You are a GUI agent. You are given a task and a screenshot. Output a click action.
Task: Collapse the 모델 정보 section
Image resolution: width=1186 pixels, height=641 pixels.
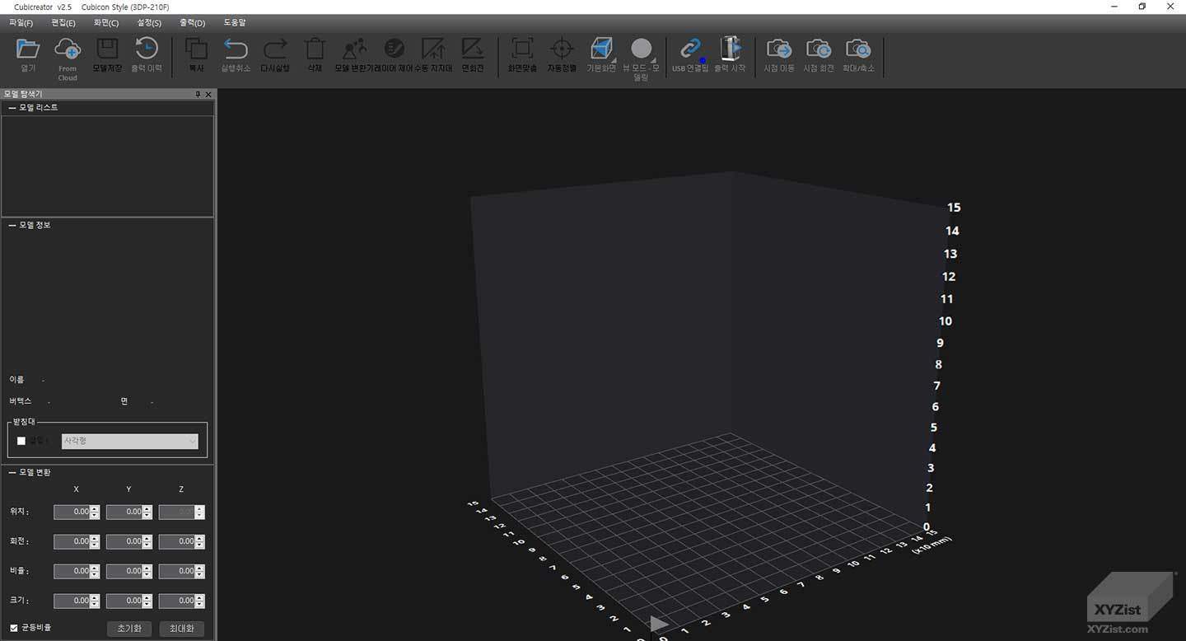(x=12, y=225)
